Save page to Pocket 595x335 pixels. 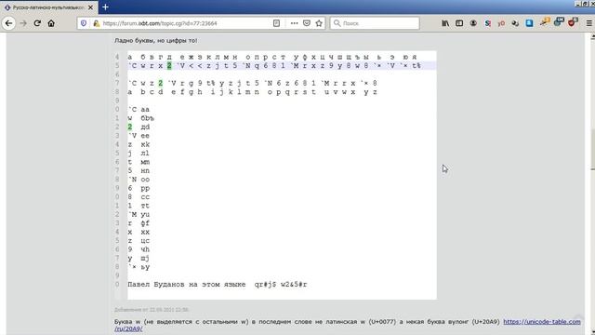click(x=307, y=23)
